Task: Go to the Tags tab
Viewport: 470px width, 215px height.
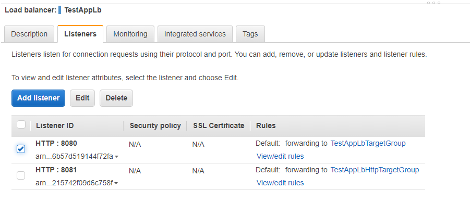Action: pyautogui.click(x=250, y=34)
